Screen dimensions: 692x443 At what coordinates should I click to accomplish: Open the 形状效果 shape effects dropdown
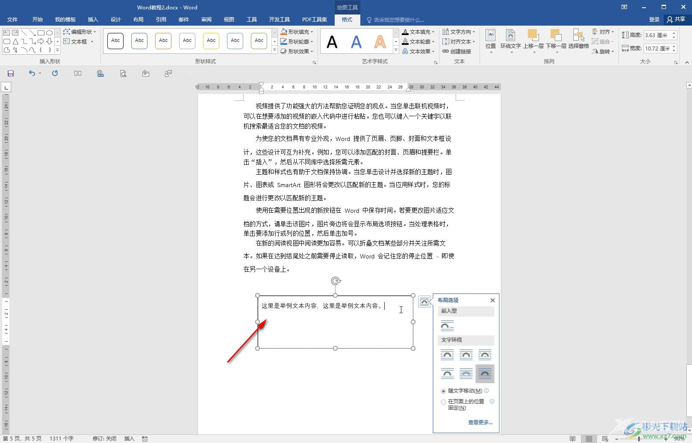[x=297, y=51]
